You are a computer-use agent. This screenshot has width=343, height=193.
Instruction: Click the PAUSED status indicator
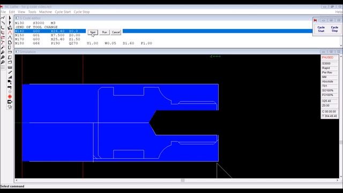[327, 57]
